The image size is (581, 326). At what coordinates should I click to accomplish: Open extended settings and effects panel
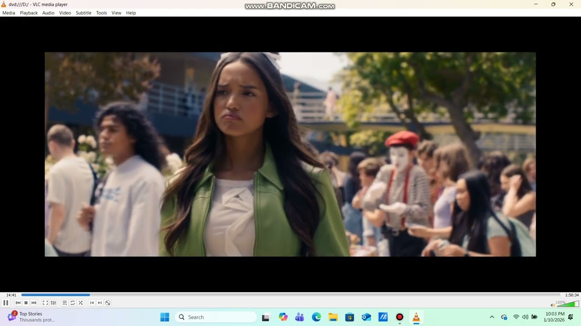(x=53, y=303)
